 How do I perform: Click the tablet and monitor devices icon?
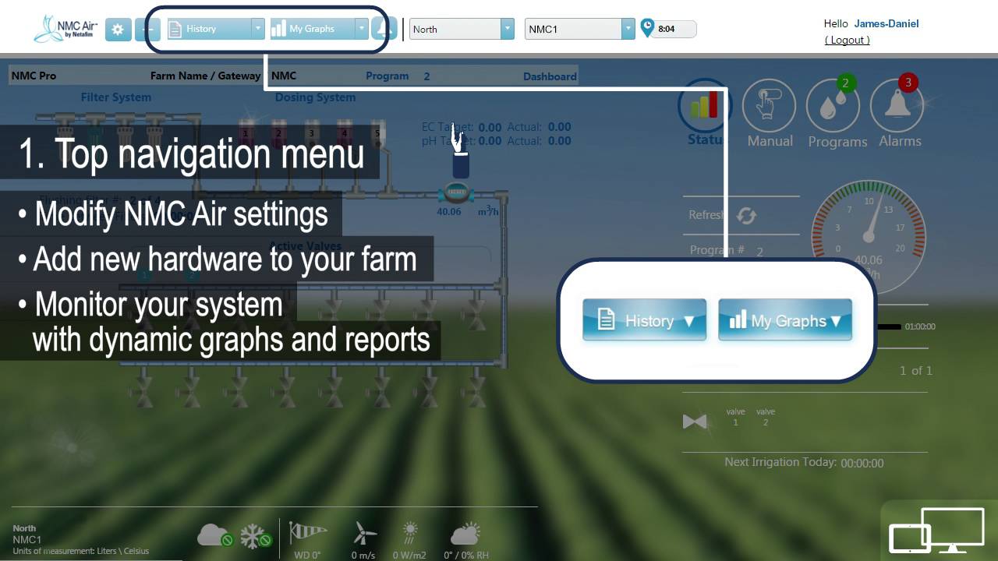point(938,530)
